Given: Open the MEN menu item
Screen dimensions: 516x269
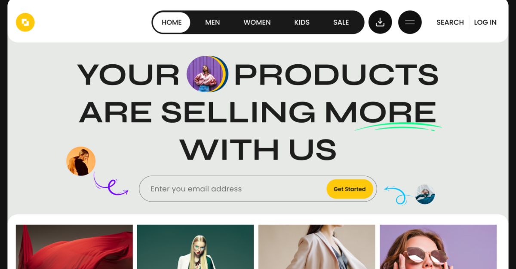Looking at the screenshot, I should click(x=212, y=22).
